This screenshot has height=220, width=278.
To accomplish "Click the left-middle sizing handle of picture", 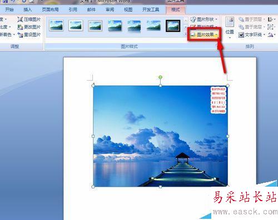I will tap(93, 136).
